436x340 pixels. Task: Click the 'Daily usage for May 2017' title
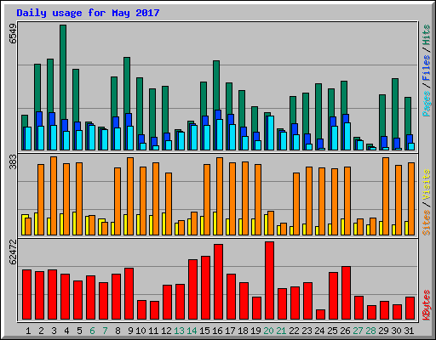(x=88, y=13)
